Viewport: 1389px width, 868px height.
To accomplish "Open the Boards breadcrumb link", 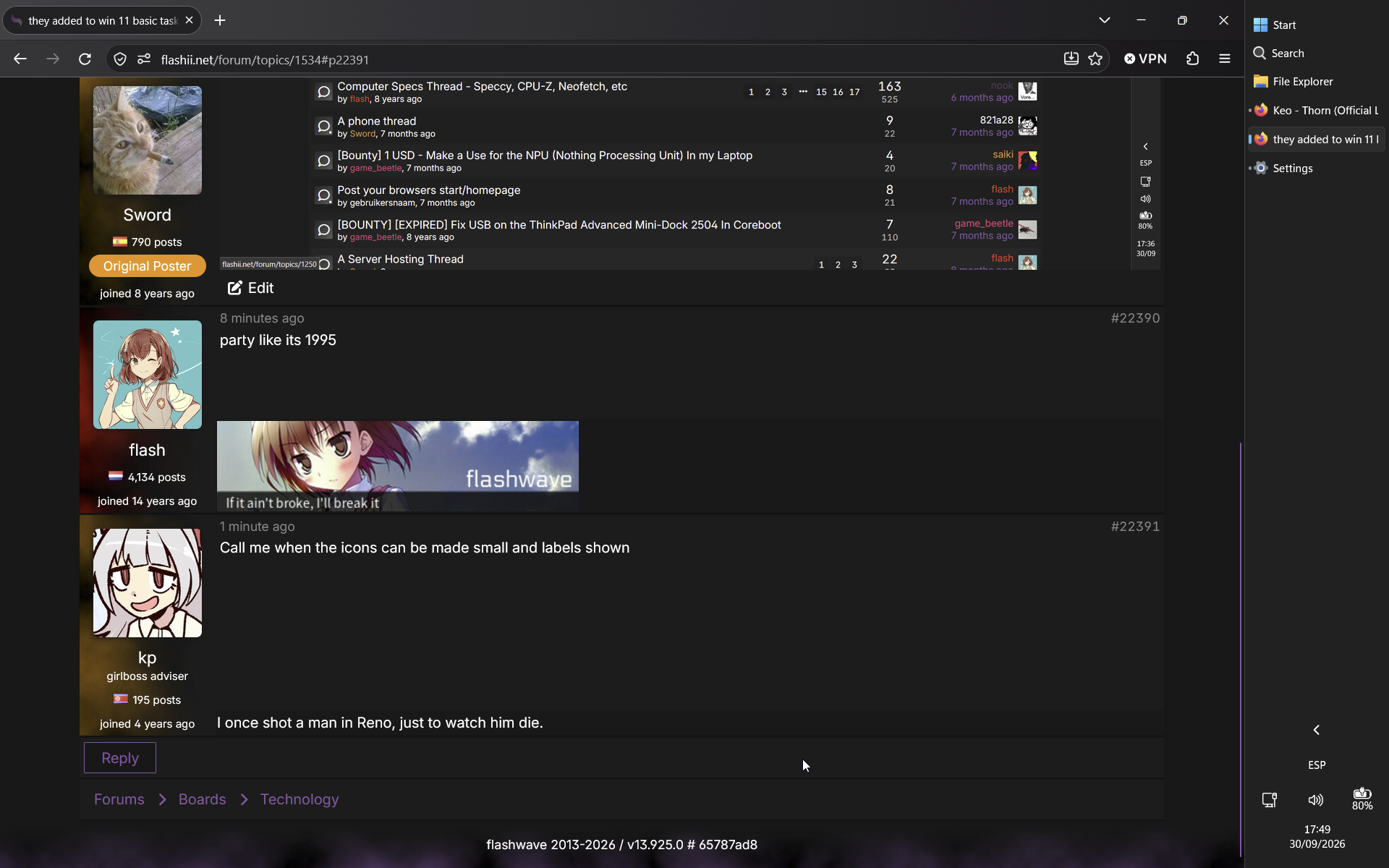I will click(x=202, y=799).
